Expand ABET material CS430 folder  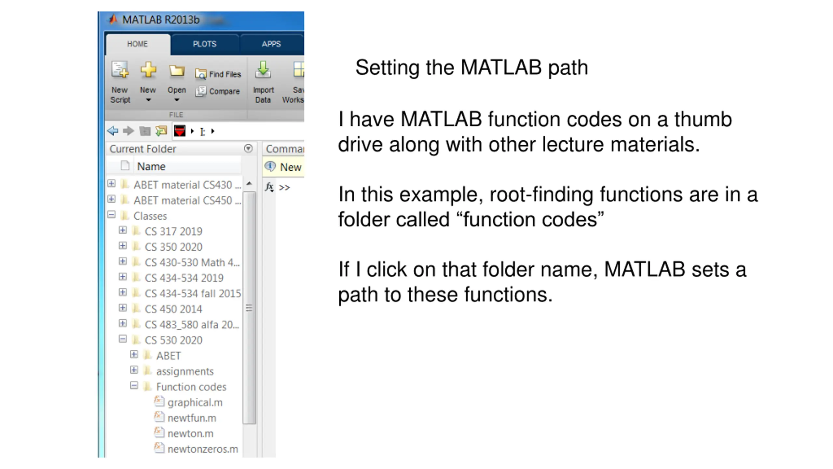coord(112,184)
